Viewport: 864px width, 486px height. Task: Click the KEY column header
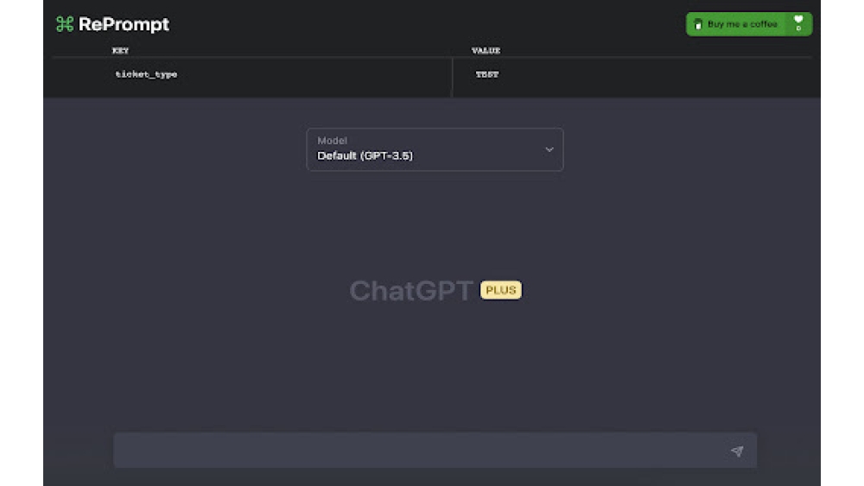click(120, 51)
